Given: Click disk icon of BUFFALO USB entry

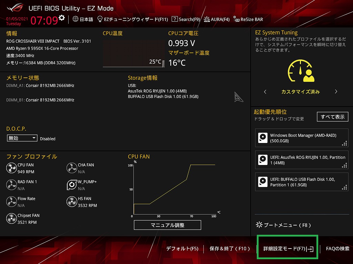Looking at the screenshot, I should pos(263,182).
